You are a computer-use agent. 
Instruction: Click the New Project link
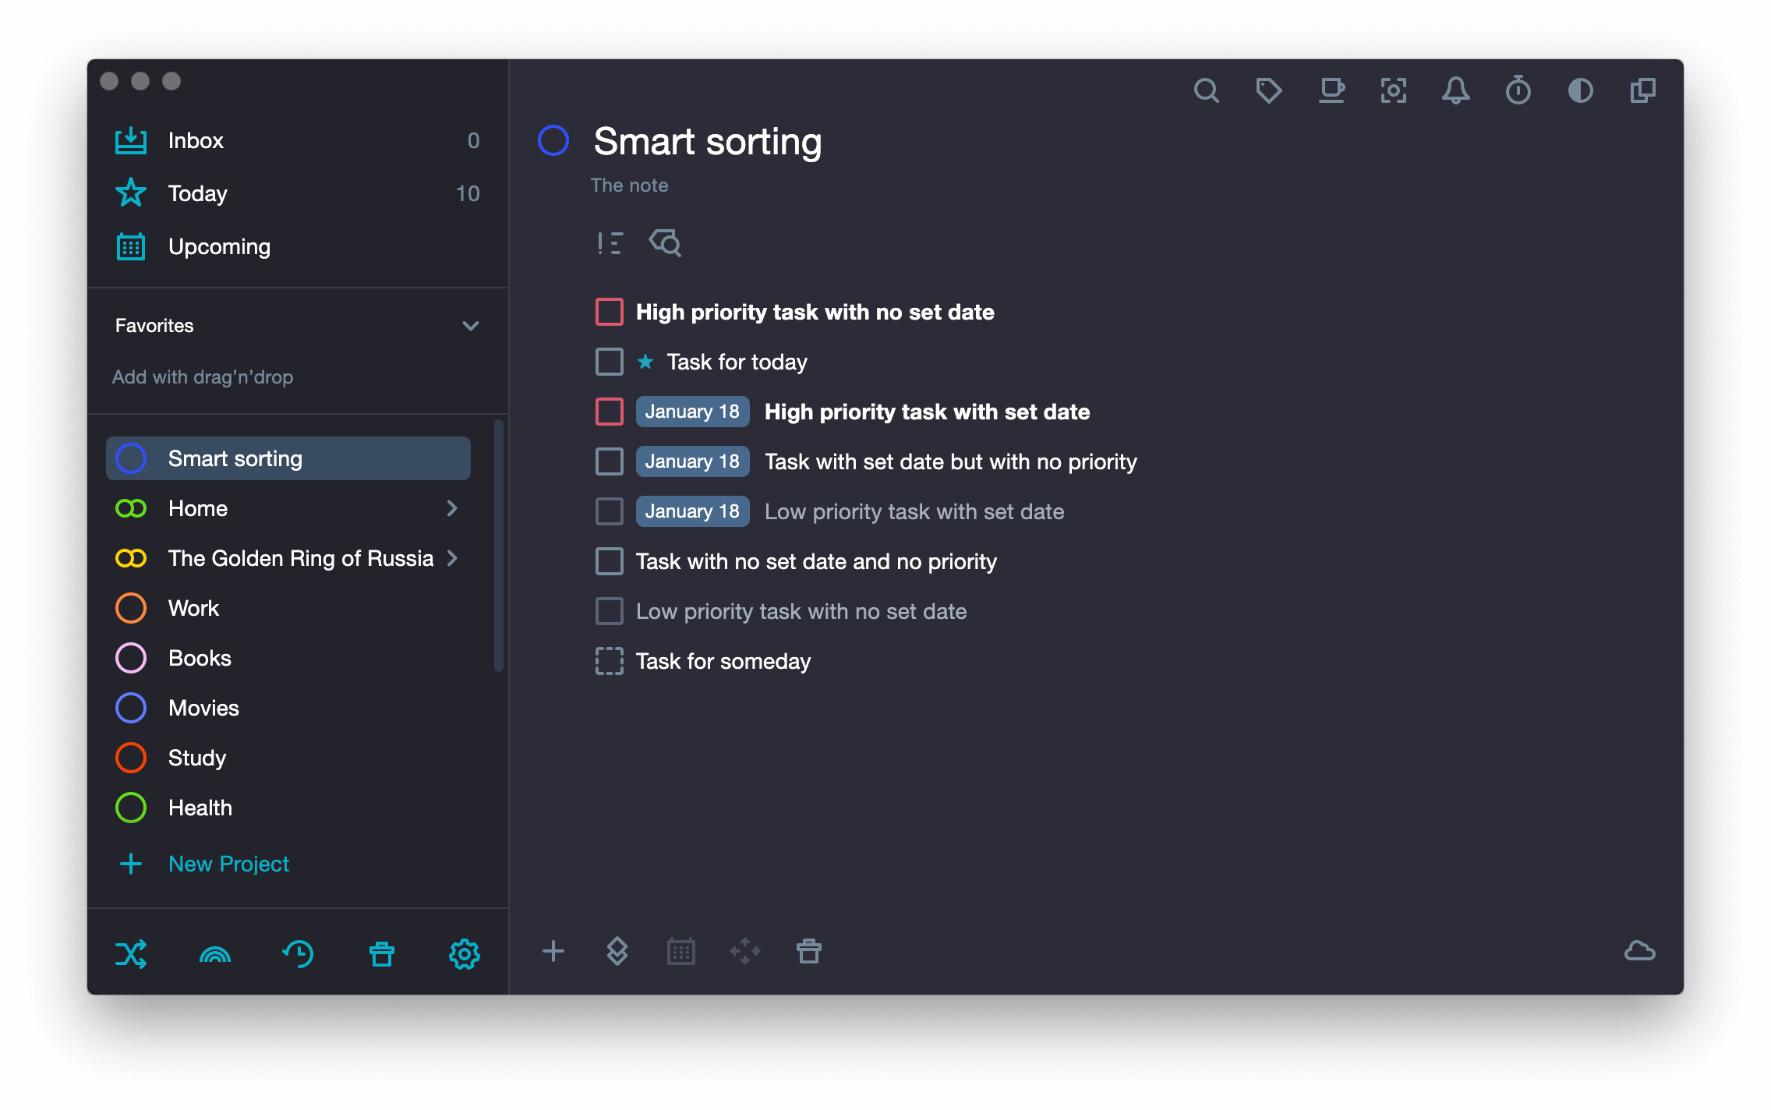[228, 864]
